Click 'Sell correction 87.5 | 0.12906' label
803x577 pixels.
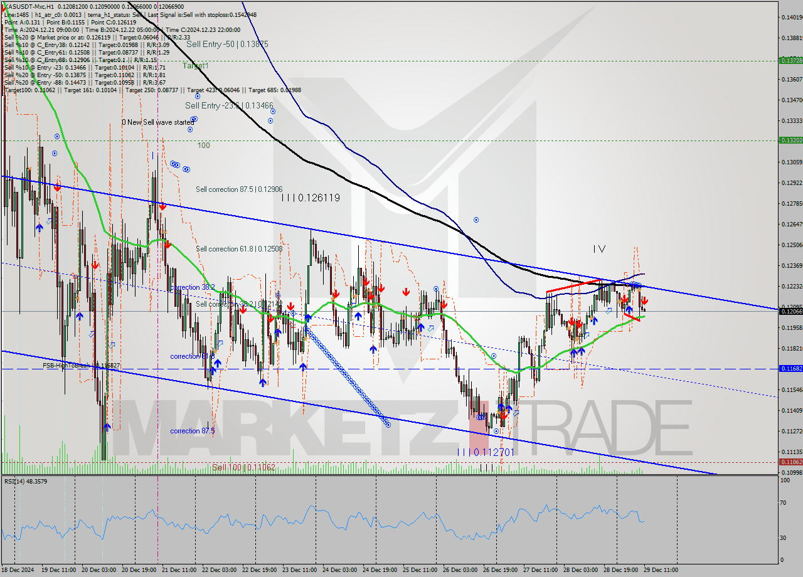point(239,189)
